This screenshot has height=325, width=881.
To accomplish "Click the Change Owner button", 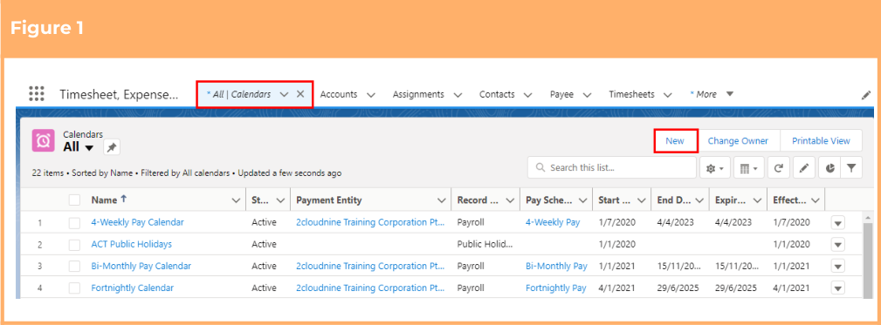I will 738,140.
